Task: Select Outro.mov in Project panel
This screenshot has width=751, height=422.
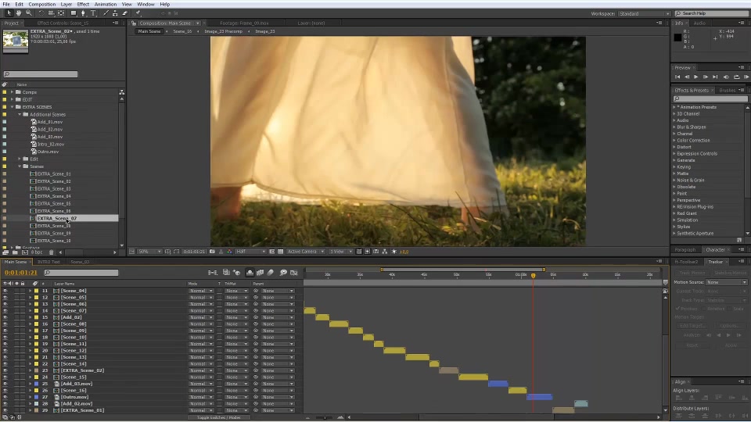Action: coord(48,152)
